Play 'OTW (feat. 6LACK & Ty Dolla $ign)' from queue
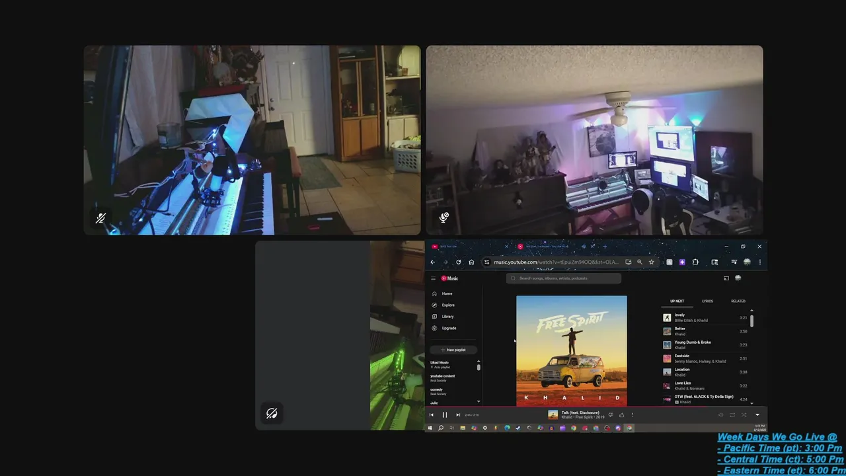This screenshot has width=846, height=476. [705, 399]
